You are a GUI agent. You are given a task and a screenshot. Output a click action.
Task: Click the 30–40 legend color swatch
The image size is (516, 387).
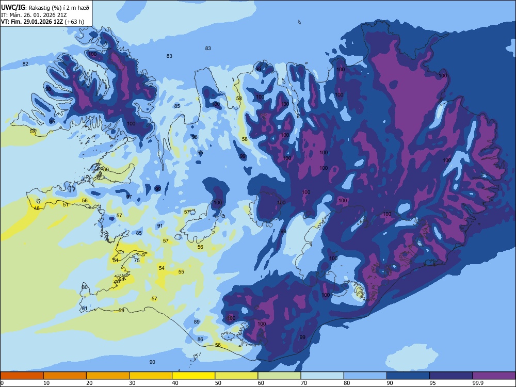tap(151, 376)
